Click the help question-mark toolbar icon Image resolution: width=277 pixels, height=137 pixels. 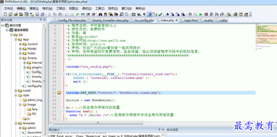[241, 14]
